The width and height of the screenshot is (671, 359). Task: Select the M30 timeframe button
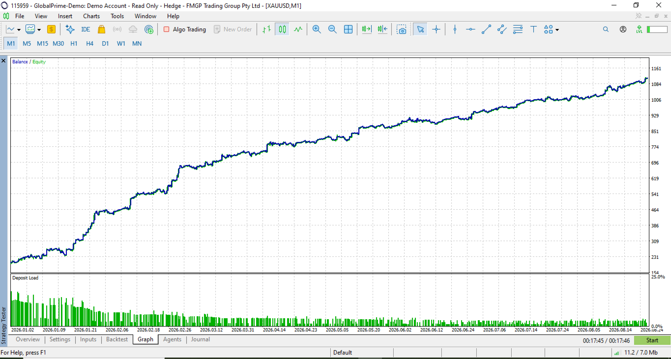tap(58, 44)
